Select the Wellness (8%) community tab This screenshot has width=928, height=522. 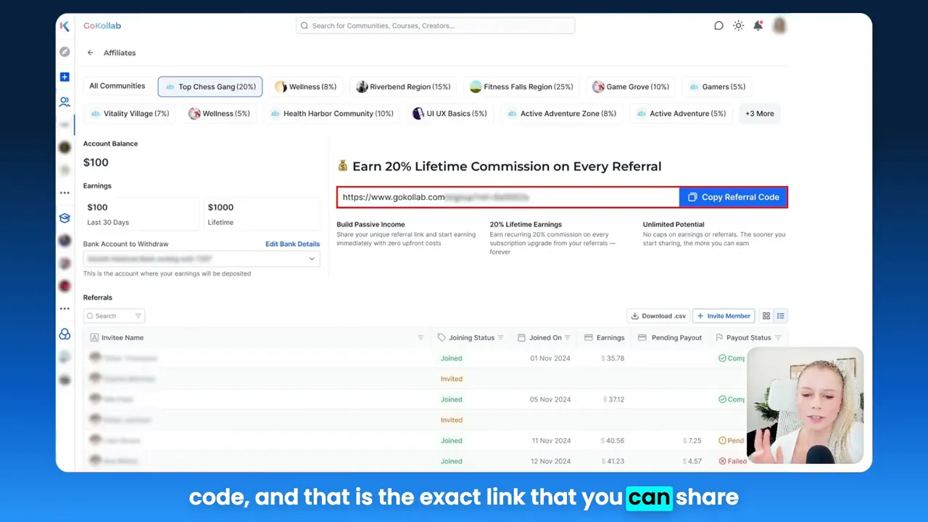(306, 87)
